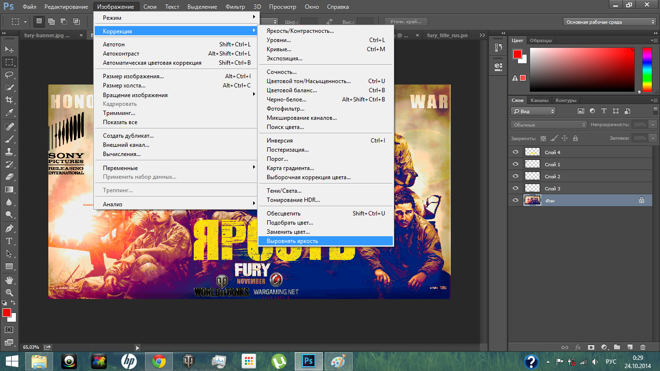The width and height of the screenshot is (660, 371).
Task: Filter layers by type (T) layers
Action: click(604, 111)
